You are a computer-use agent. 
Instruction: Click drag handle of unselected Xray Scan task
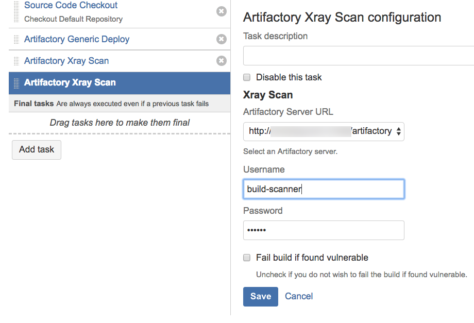click(x=16, y=61)
